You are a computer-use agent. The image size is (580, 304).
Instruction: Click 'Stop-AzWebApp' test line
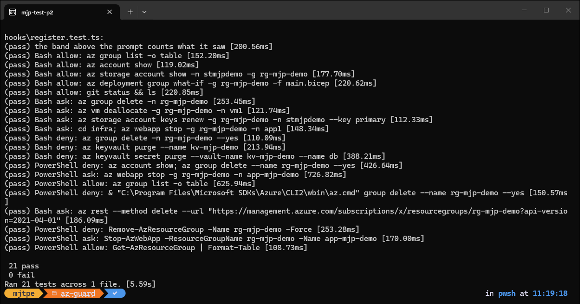click(x=214, y=239)
